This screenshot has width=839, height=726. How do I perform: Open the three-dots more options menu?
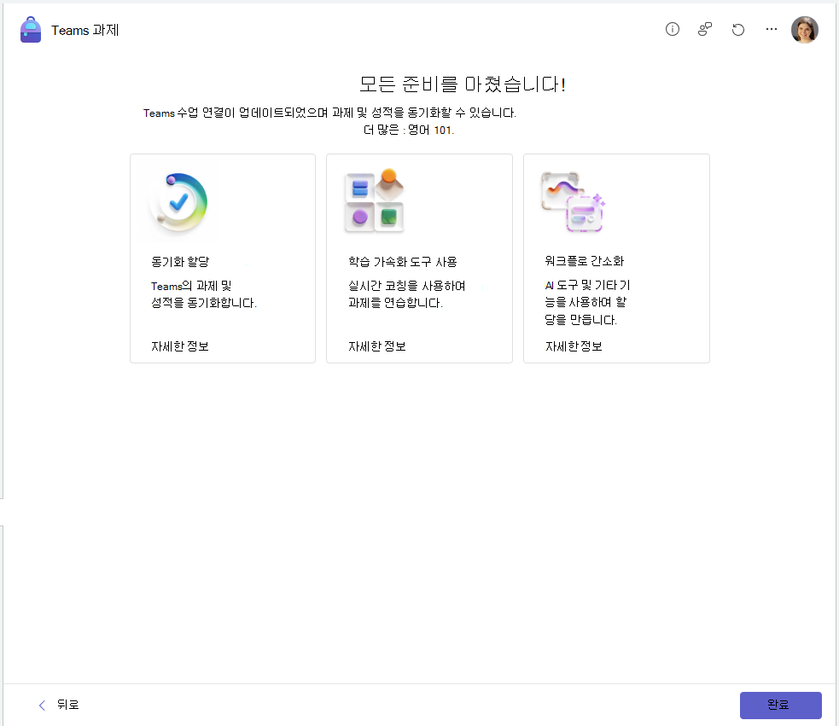pos(771,29)
